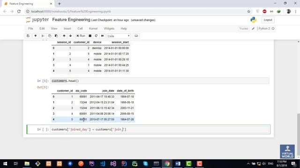Click the red adblock extension icon
This screenshot has height=168, width=300.
(x=264, y=11)
